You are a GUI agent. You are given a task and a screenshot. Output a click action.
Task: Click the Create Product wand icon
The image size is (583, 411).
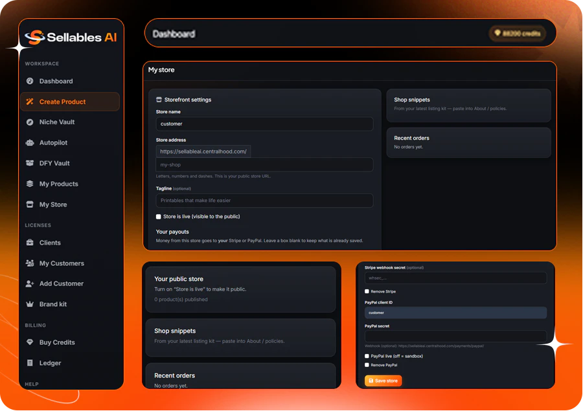click(30, 102)
